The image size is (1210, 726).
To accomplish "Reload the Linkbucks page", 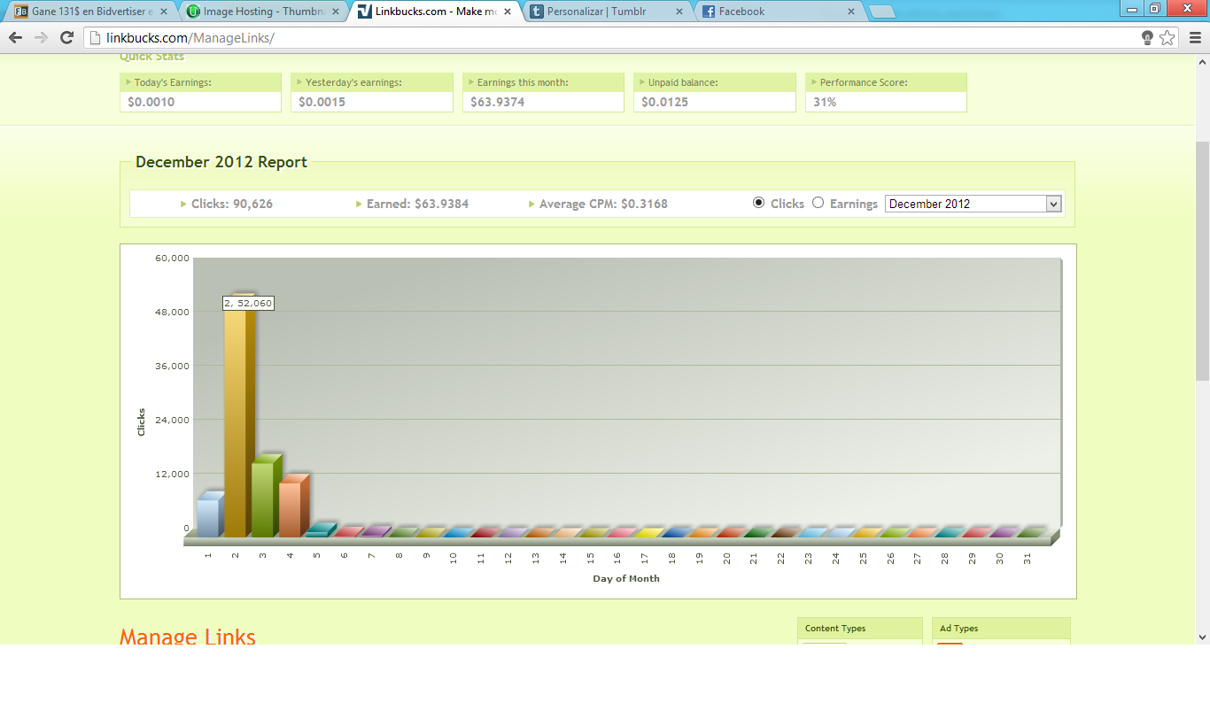I will [66, 37].
